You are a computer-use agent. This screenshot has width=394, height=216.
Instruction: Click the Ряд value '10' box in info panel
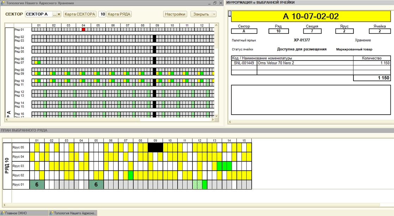pyautogui.click(x=278, y=31)
